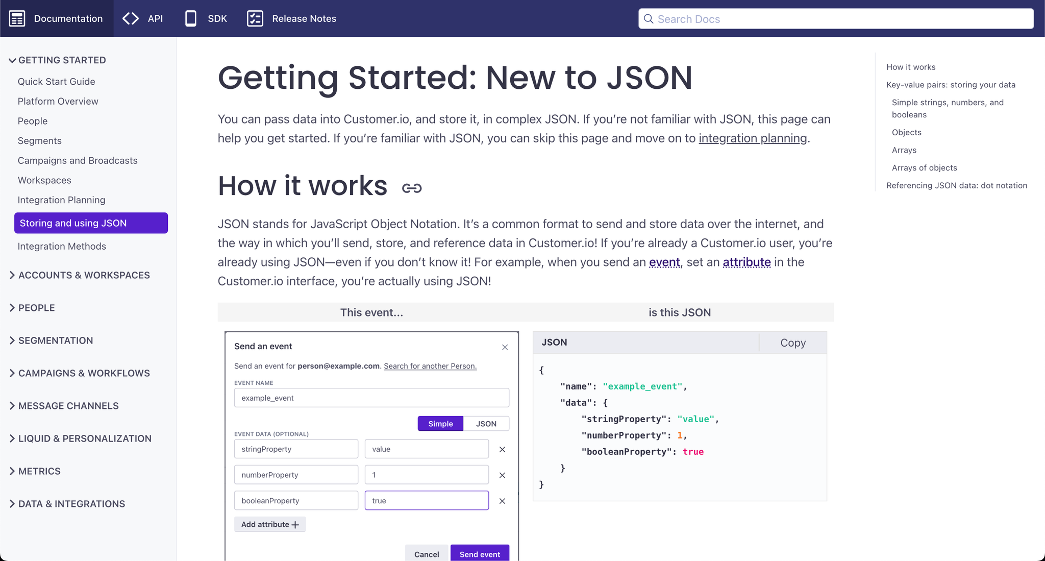Click the stringProperty key field
1045x561 pixels.
(x=296, y=449)
